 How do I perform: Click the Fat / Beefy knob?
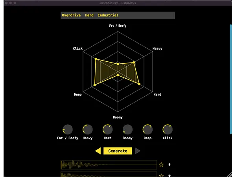click(68, 129)
